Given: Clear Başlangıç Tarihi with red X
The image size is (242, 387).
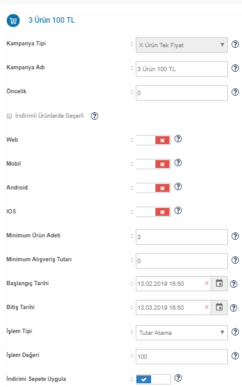Looking at the screenshot, I should pyautogui.click(x=206, y=283).
